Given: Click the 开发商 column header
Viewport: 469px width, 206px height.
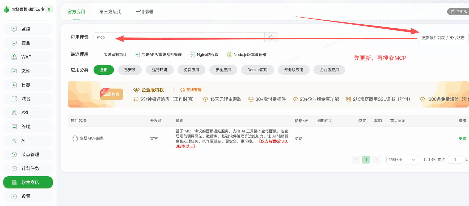Looking at the screenshot, I should 156,121.
